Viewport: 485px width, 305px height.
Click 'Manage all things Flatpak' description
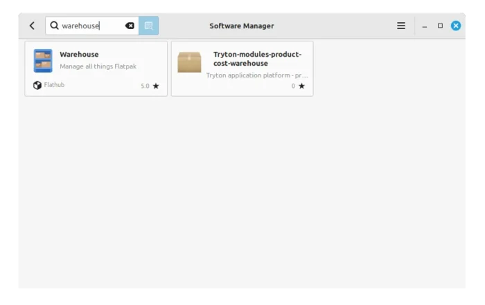coord(98,66)
